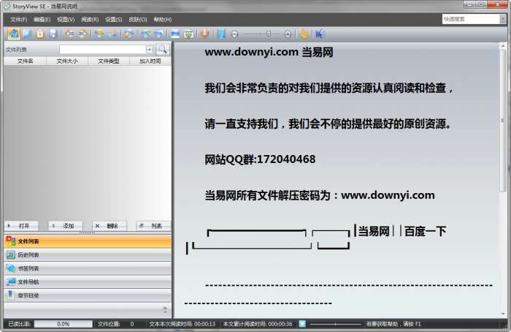Click the heading www.downyi.com 当易网

269,52
